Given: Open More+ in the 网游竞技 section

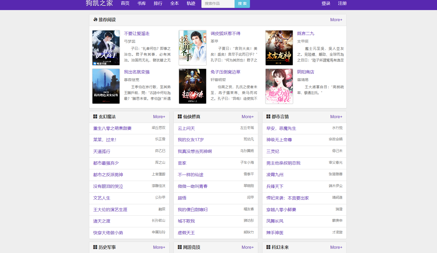Looking at the screenshot, I should [248, 247].
